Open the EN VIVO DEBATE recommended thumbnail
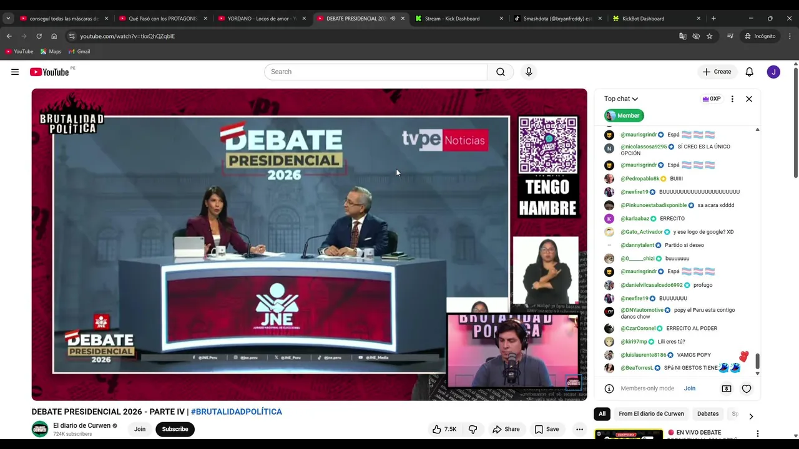799x449 pixels. point(629,434)
